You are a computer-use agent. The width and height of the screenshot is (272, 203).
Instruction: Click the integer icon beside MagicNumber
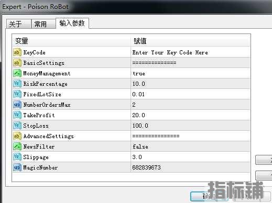click(x=17, y=167)
